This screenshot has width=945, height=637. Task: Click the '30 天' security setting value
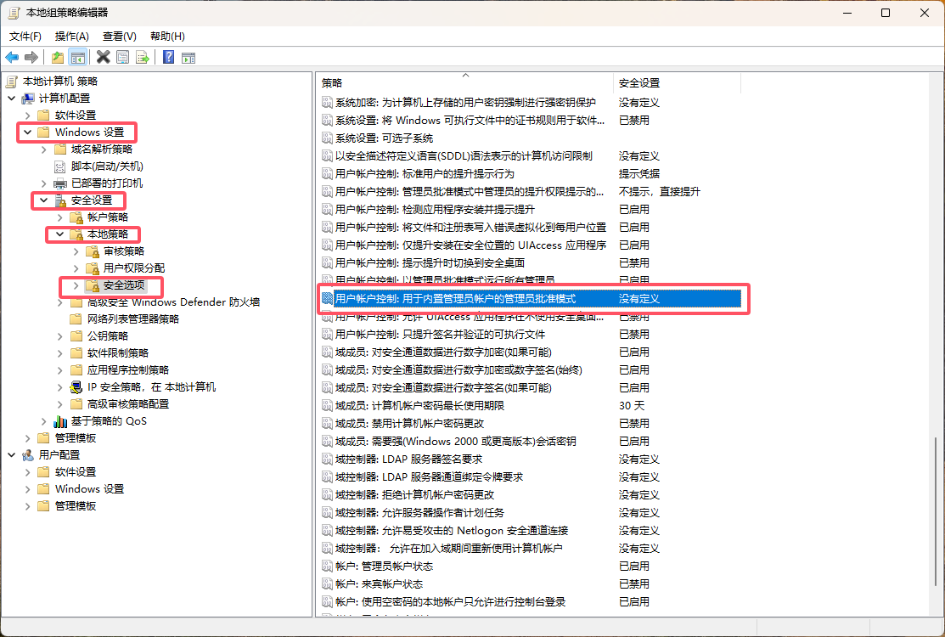[x=632, y=406]
